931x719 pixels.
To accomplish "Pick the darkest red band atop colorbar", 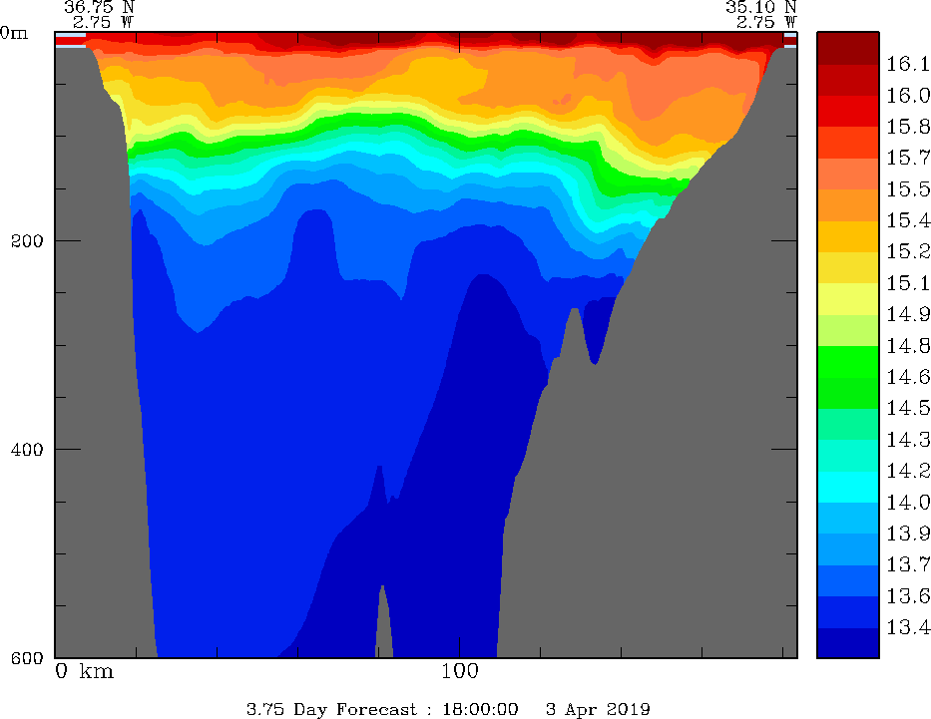I will (848, 48).
